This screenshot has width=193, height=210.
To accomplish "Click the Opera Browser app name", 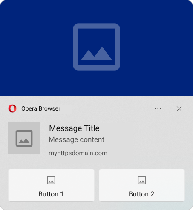I will pos(41,109).
